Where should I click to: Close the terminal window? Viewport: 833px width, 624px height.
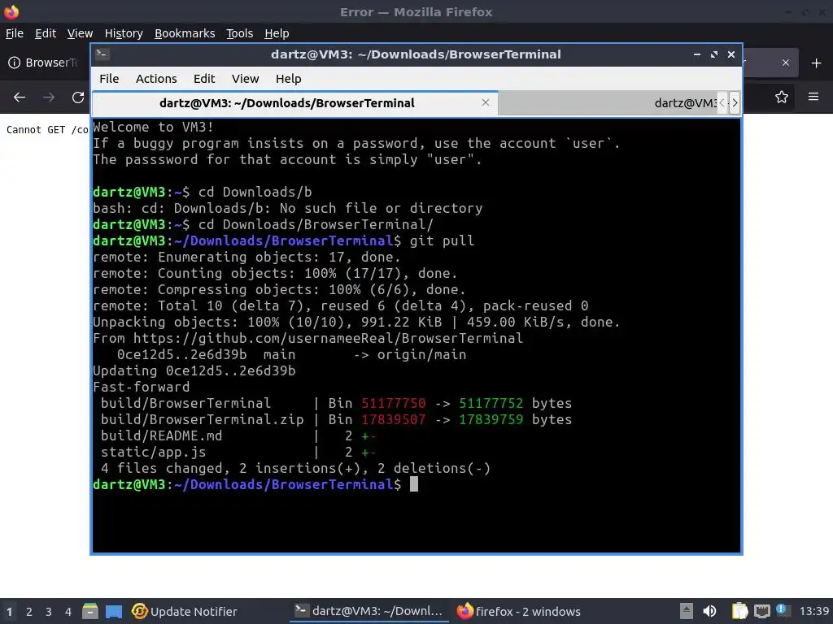point(731,54)
